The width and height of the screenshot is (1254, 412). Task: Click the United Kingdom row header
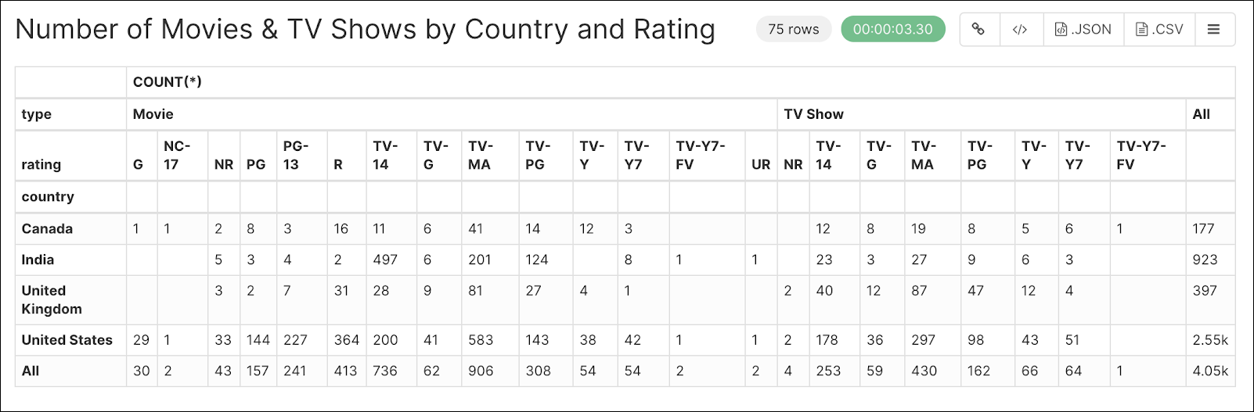(52, 299)
